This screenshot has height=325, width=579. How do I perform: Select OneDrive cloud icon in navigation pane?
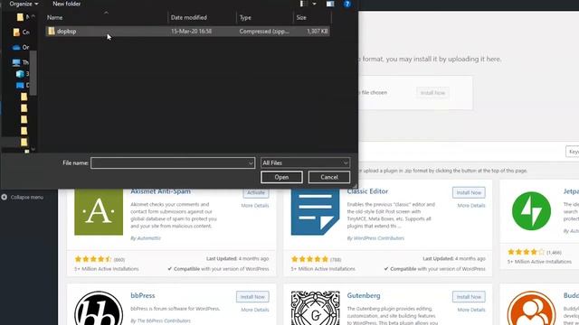(16, 47)
